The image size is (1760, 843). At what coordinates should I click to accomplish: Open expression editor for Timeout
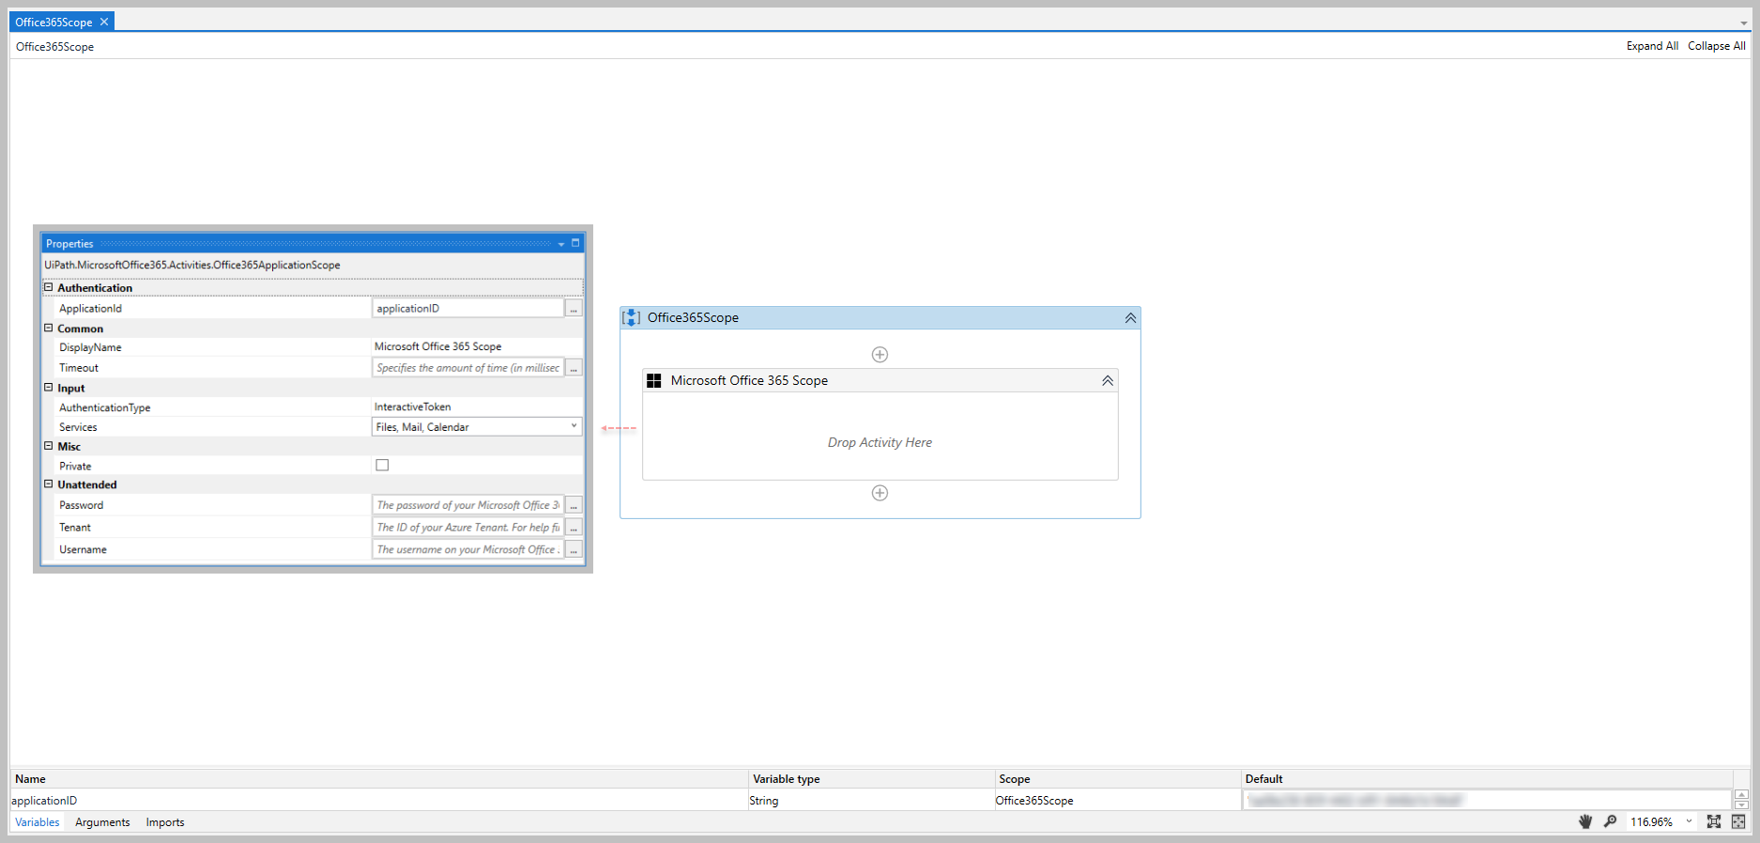coord(574,368)
